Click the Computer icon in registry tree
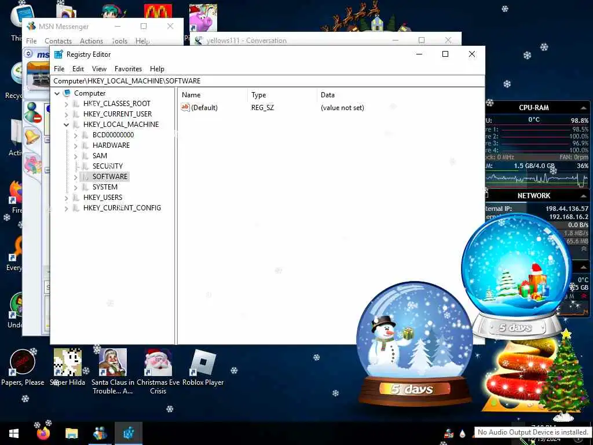The width and height of the screenshot is (593, 445). click(67, 93)
